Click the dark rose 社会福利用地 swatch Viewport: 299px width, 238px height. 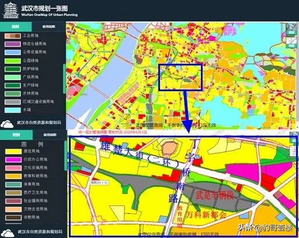pyautogui.click(x=13, y=201)
